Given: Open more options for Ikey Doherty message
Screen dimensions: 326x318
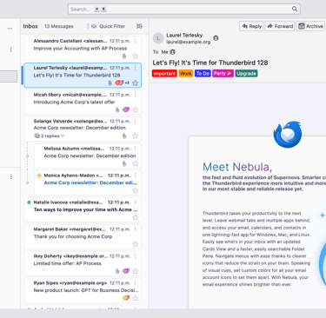Looking at the screenshot, I should tap(136, 256).
